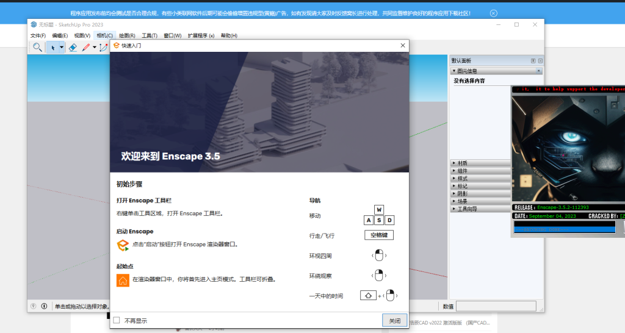
Task: Expand the 组件 panel section
Action: 480,171
